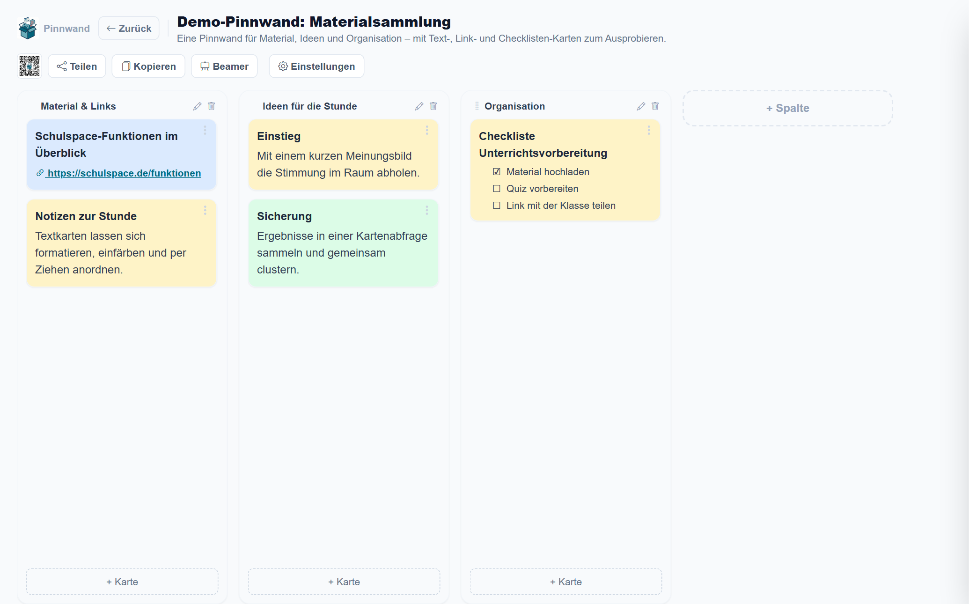Click the Teilen share button
The height and width of the screenshot is (604, 969).
pos(77,66)
